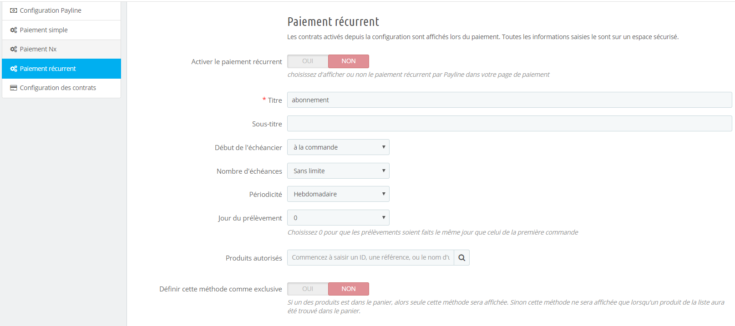Image resolution: width=735 pixels, height=326 pixels.
Task: Click the gears icon beside Paiement simple
Action: (x=14, y=30)
